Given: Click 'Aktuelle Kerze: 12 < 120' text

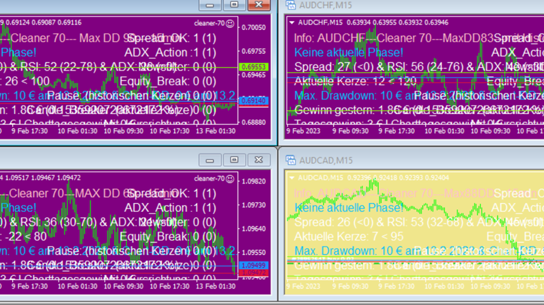Looking at the screenshot, I should 355,82.
